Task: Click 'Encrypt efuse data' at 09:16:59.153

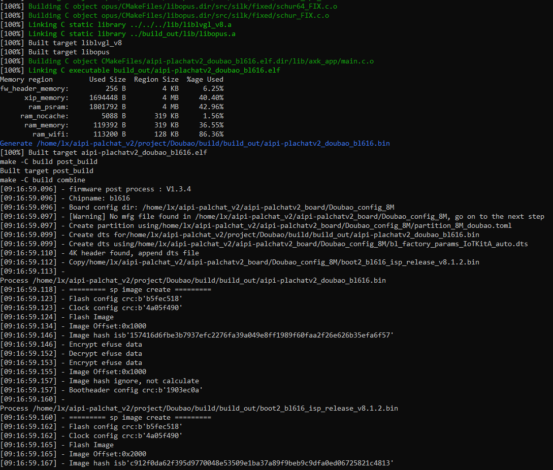Action: tap(71, 363)
